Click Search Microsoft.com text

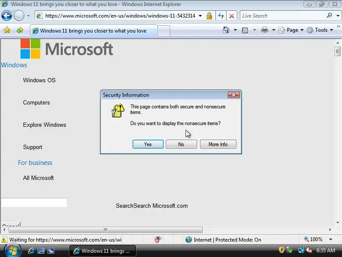[x=152, y=206]
